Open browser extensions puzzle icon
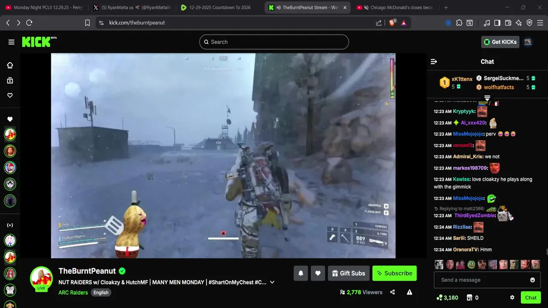 click(459, 23)
